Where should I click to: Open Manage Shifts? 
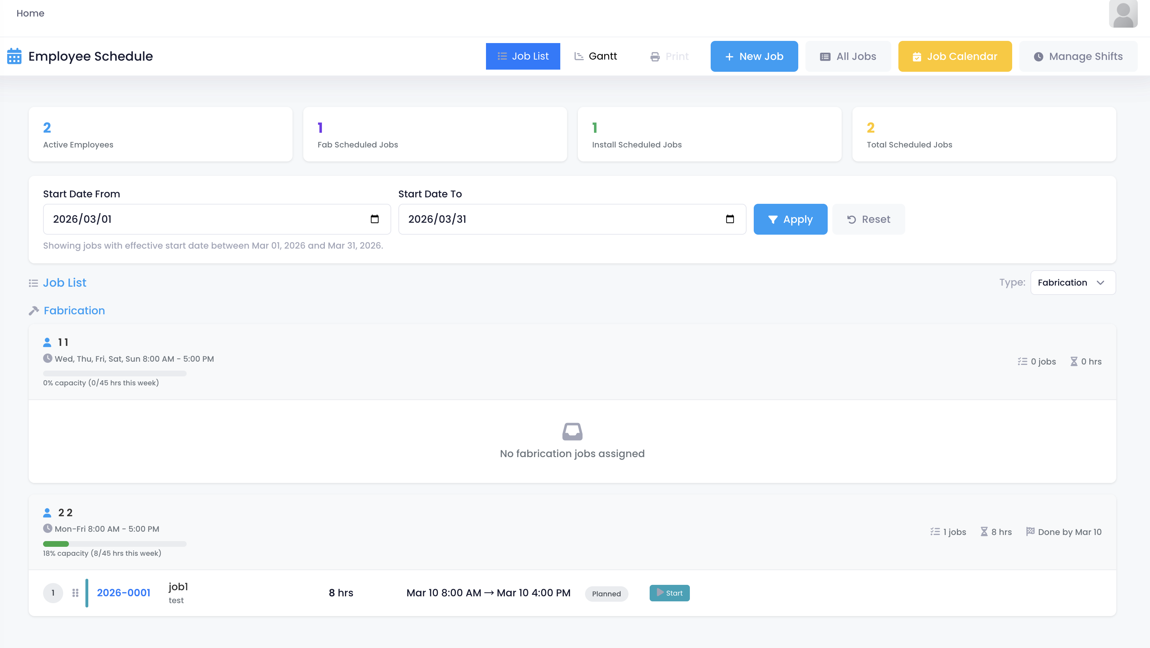coord(1078,56)
